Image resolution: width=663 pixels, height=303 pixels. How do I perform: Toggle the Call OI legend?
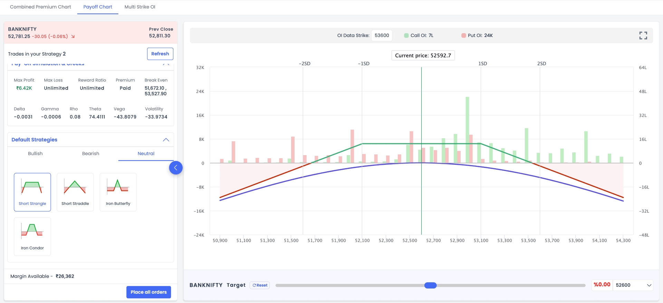point(419,36)
